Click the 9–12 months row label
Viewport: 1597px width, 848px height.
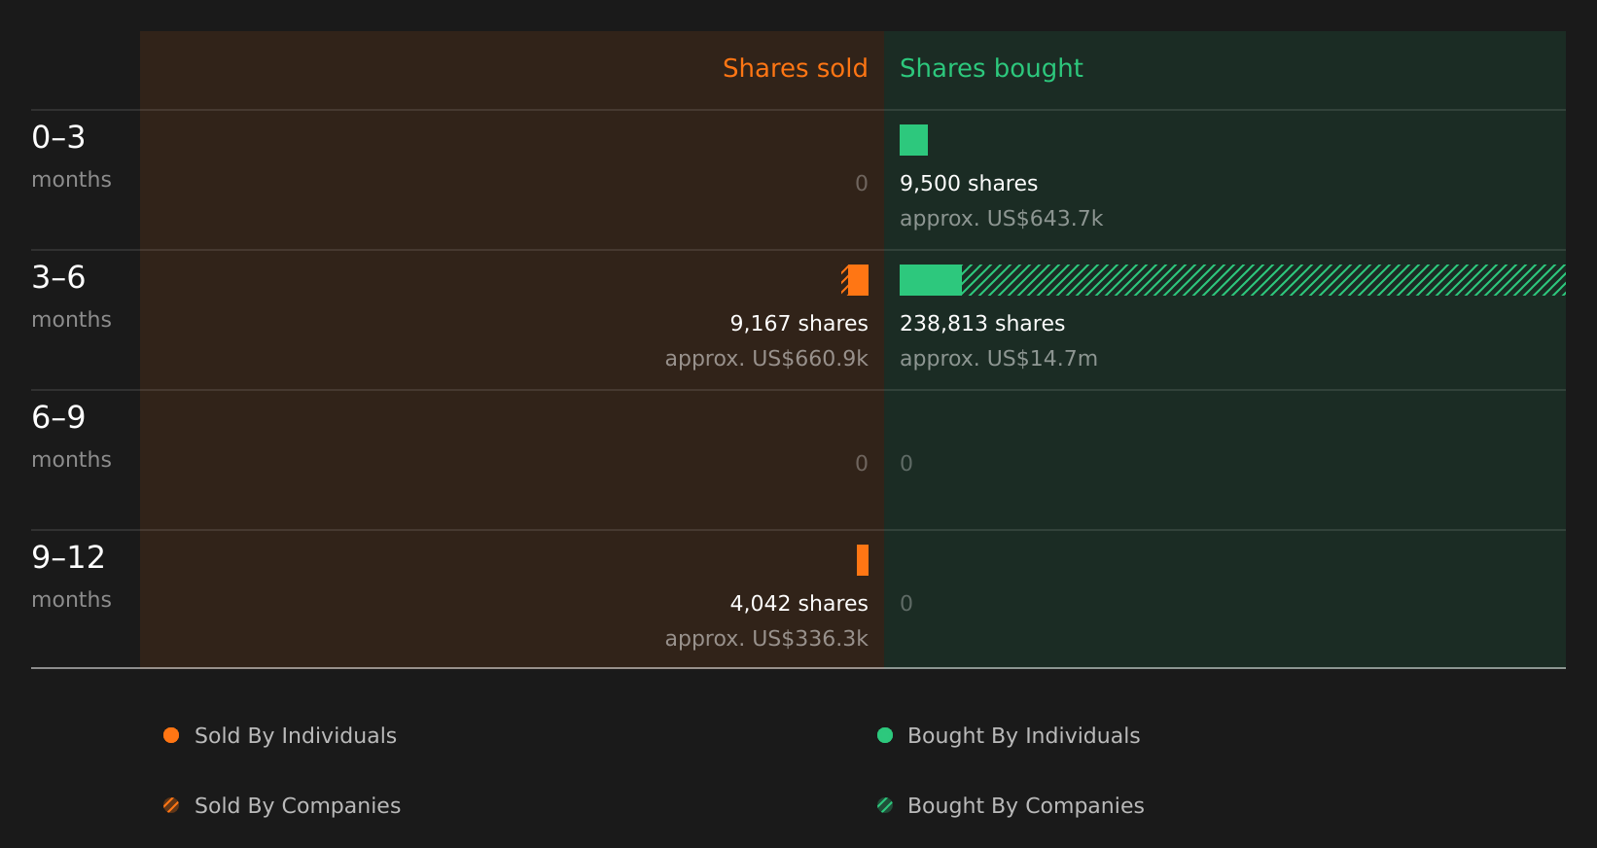71,576
